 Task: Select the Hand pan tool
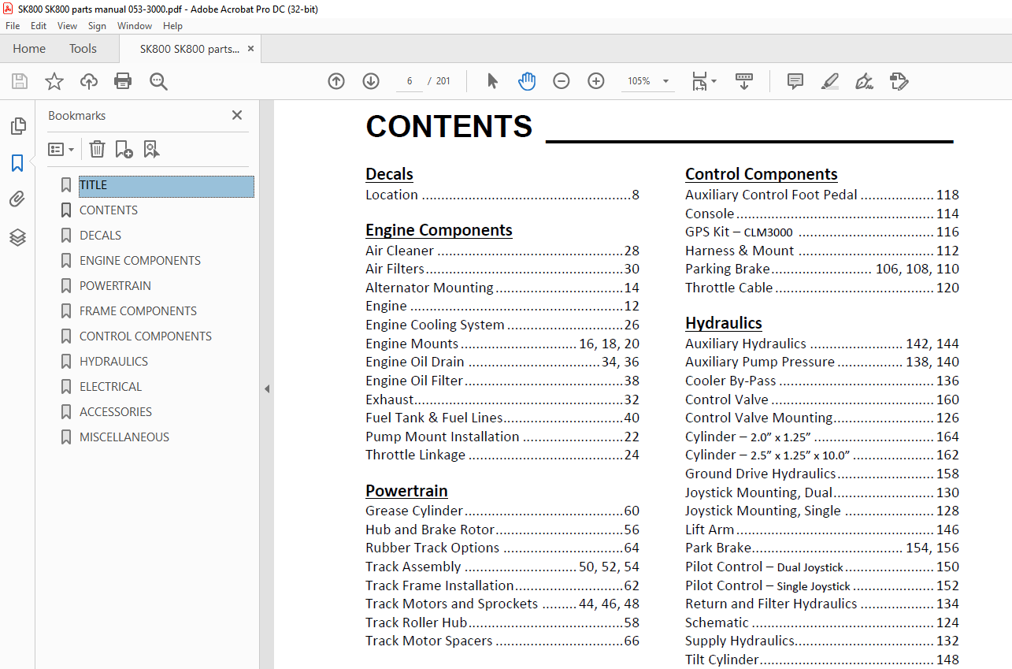tap(527, 81)
